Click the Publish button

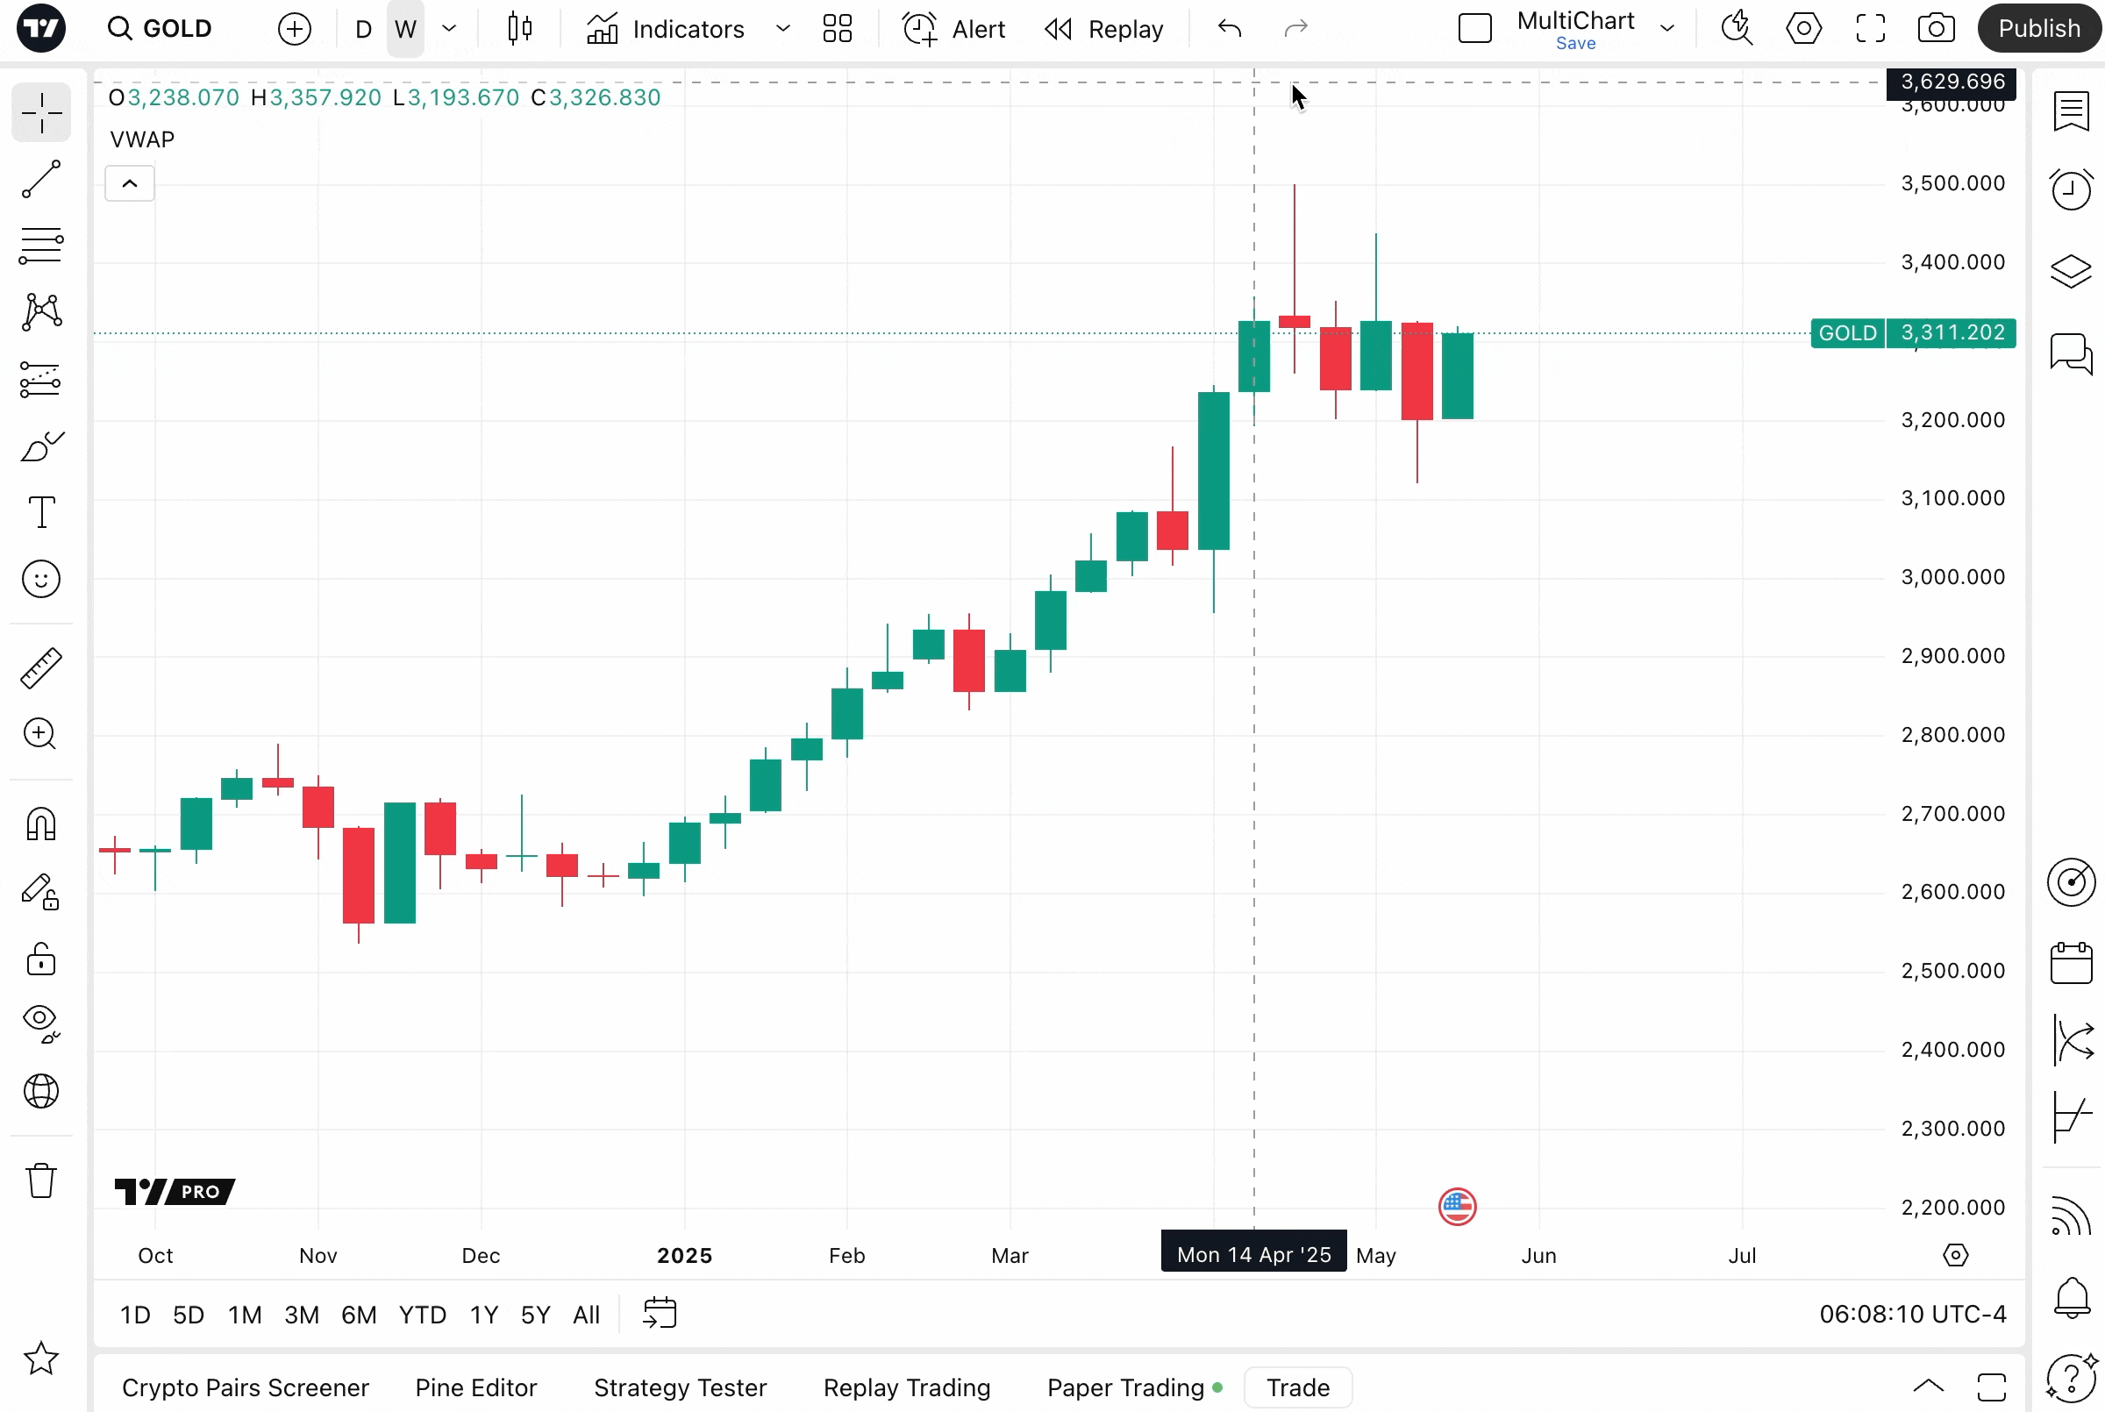pos(2038,29)
